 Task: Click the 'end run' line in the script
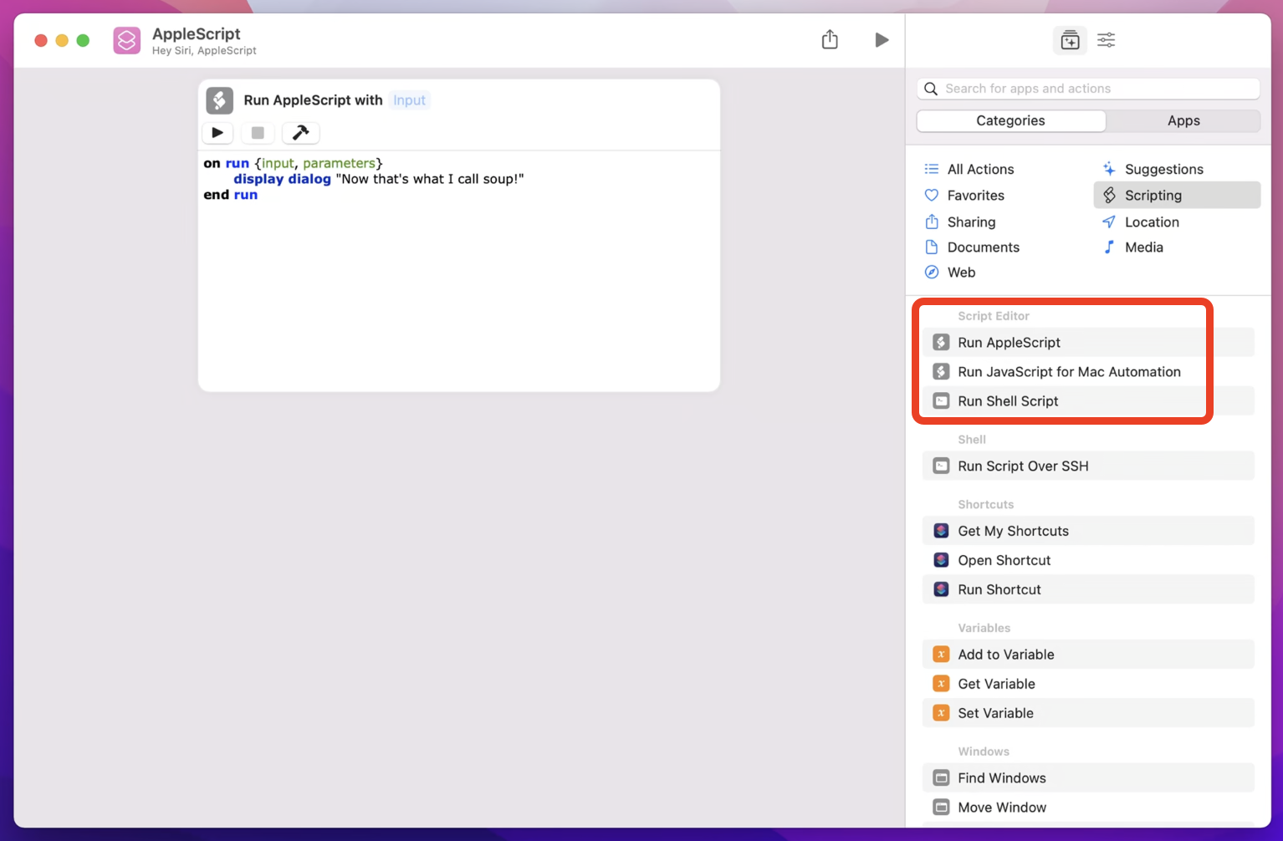pos(231,195)
